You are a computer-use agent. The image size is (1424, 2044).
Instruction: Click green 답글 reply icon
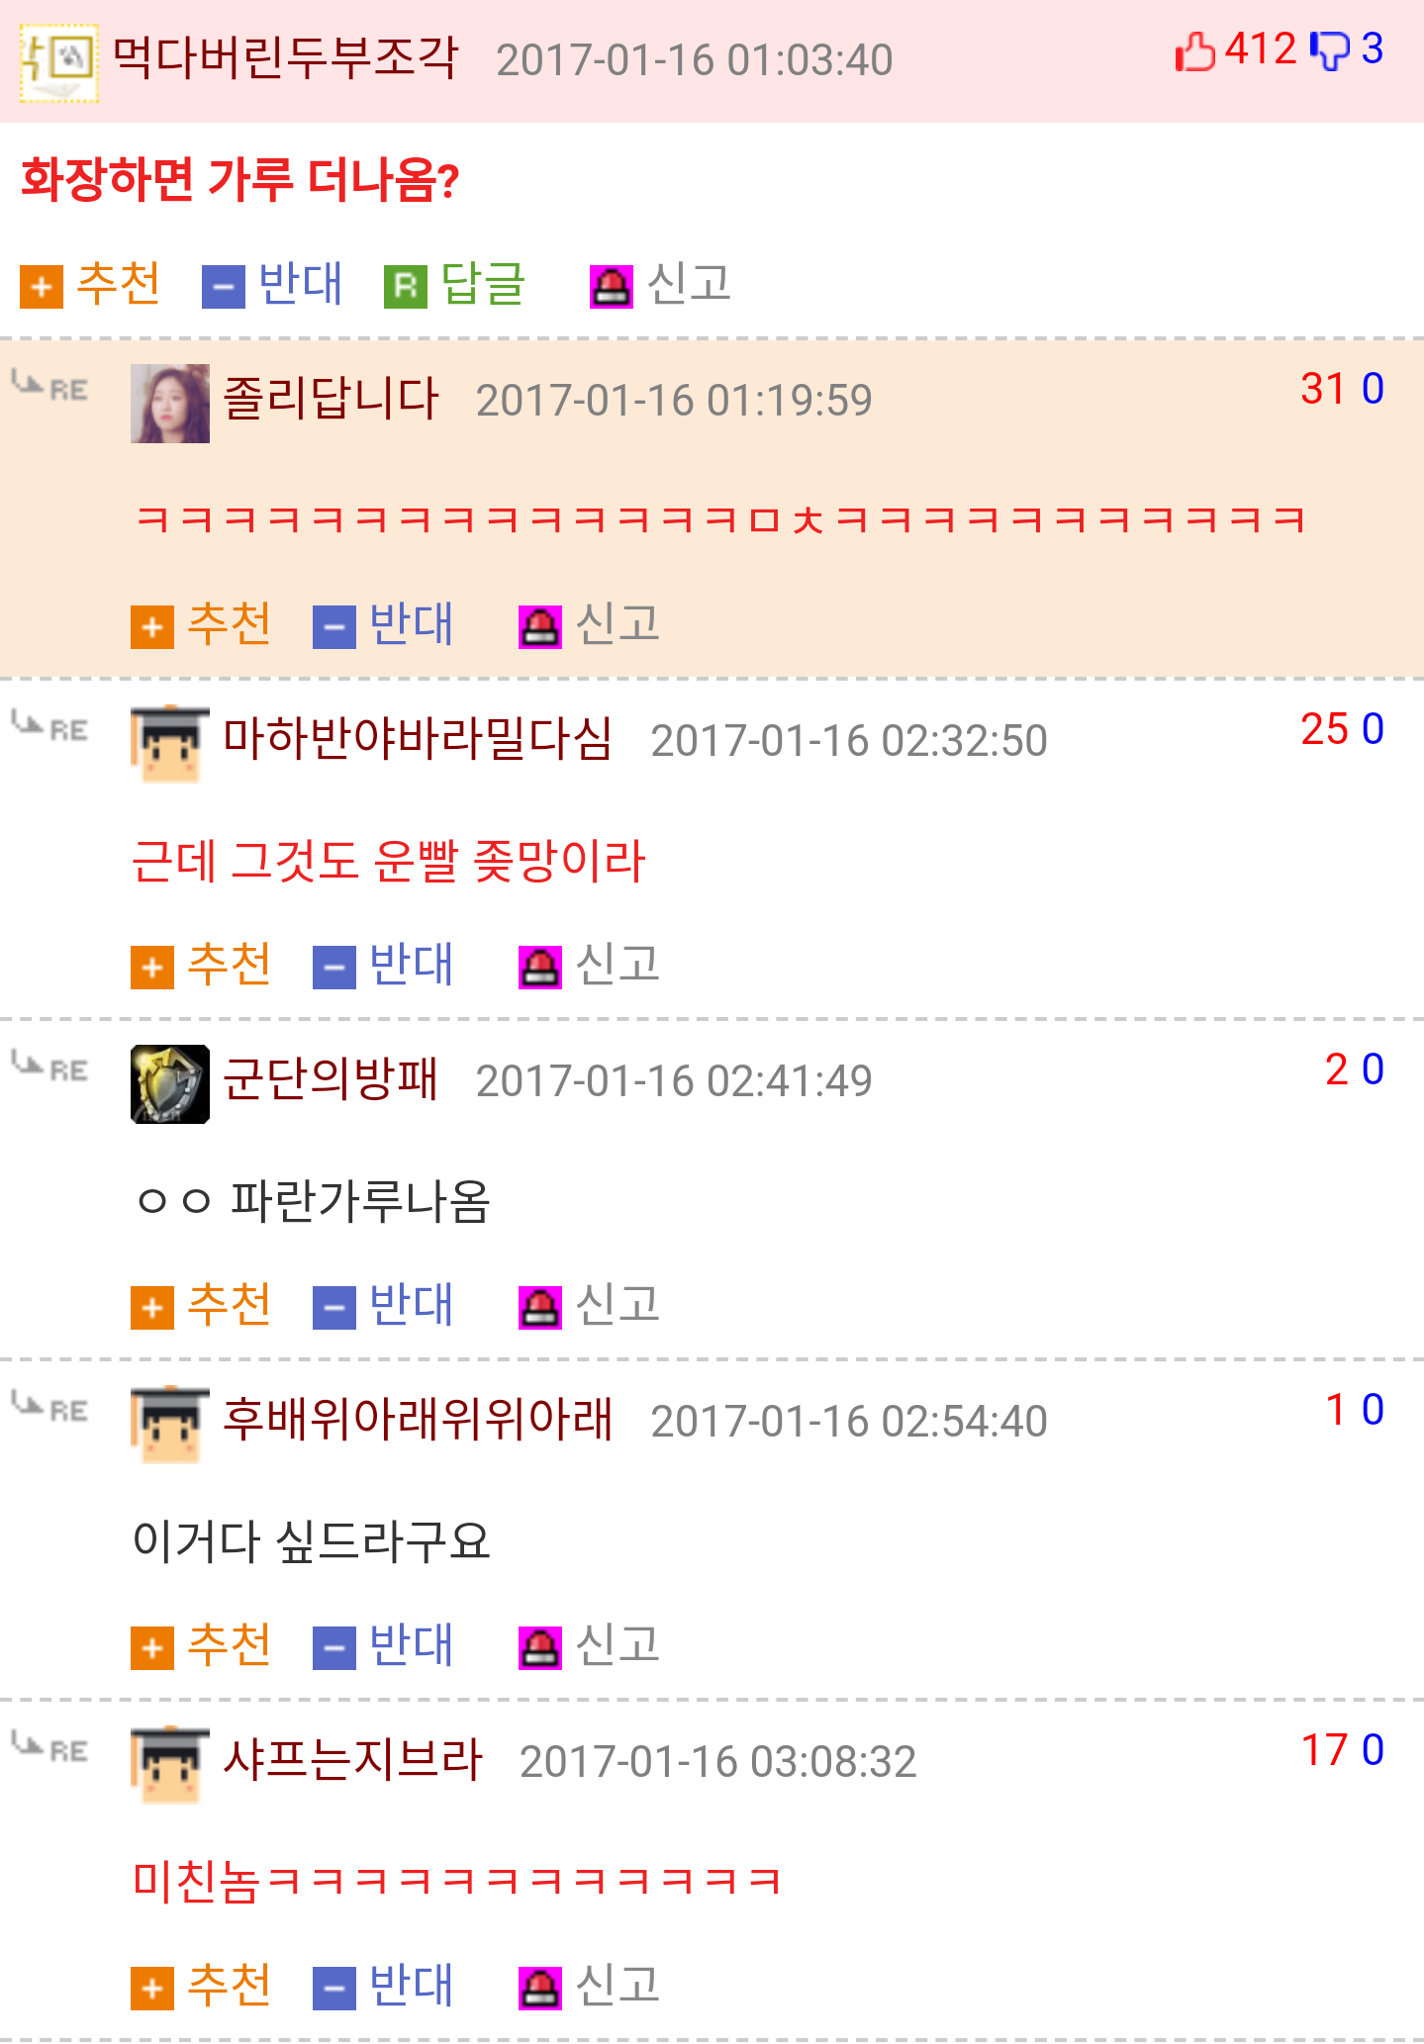click(406, 287)
